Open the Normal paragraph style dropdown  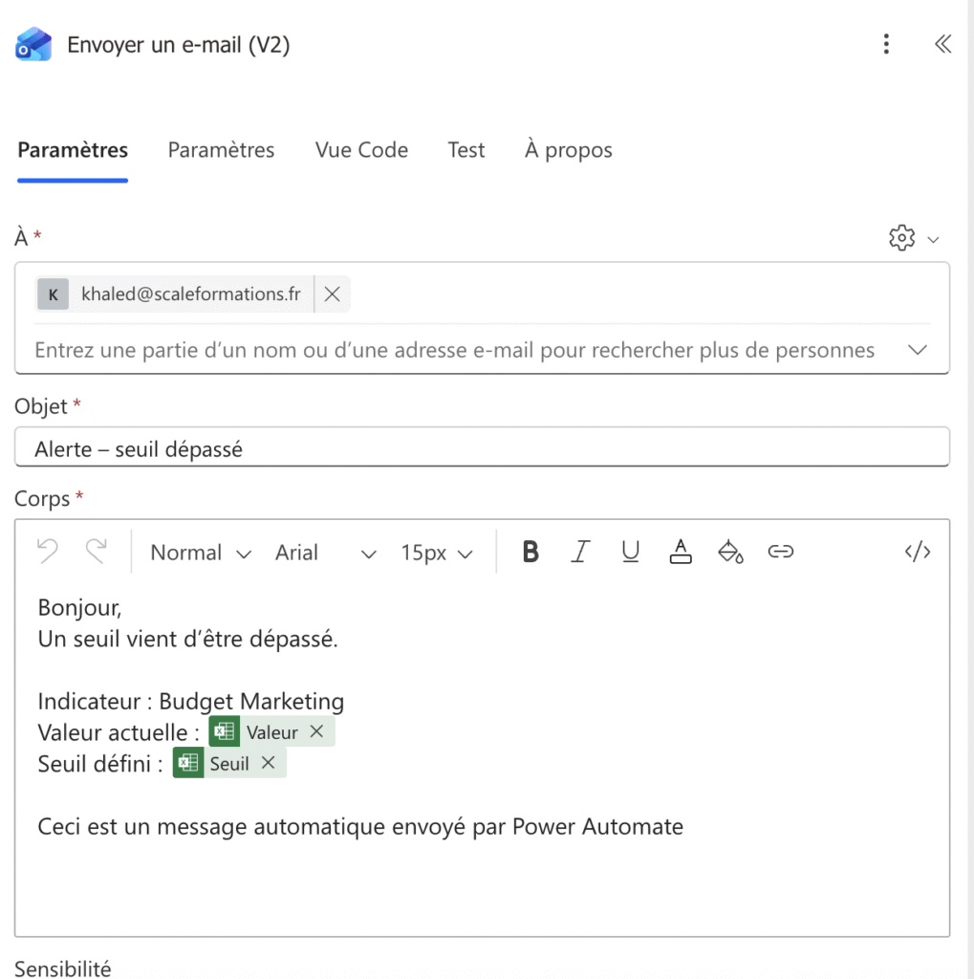201,553
